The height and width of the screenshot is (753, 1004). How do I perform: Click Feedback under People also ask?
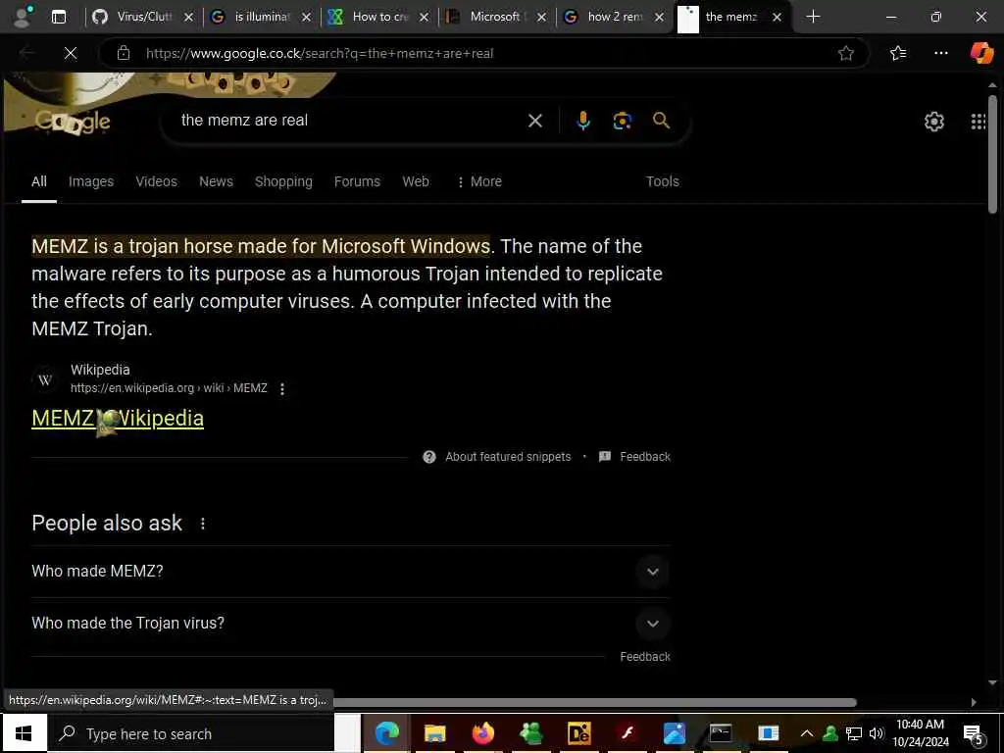(645, 656)
